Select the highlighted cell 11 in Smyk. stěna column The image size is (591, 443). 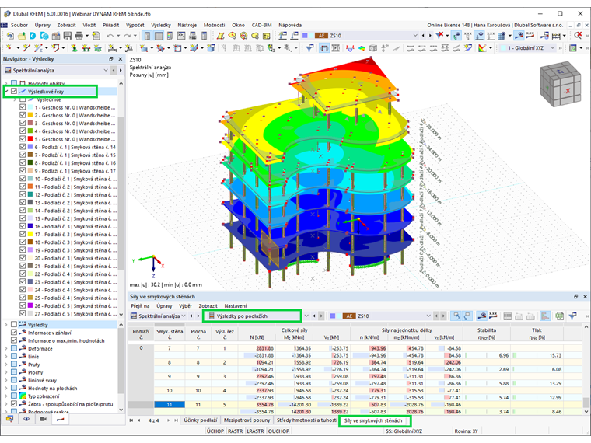point(170,405)
